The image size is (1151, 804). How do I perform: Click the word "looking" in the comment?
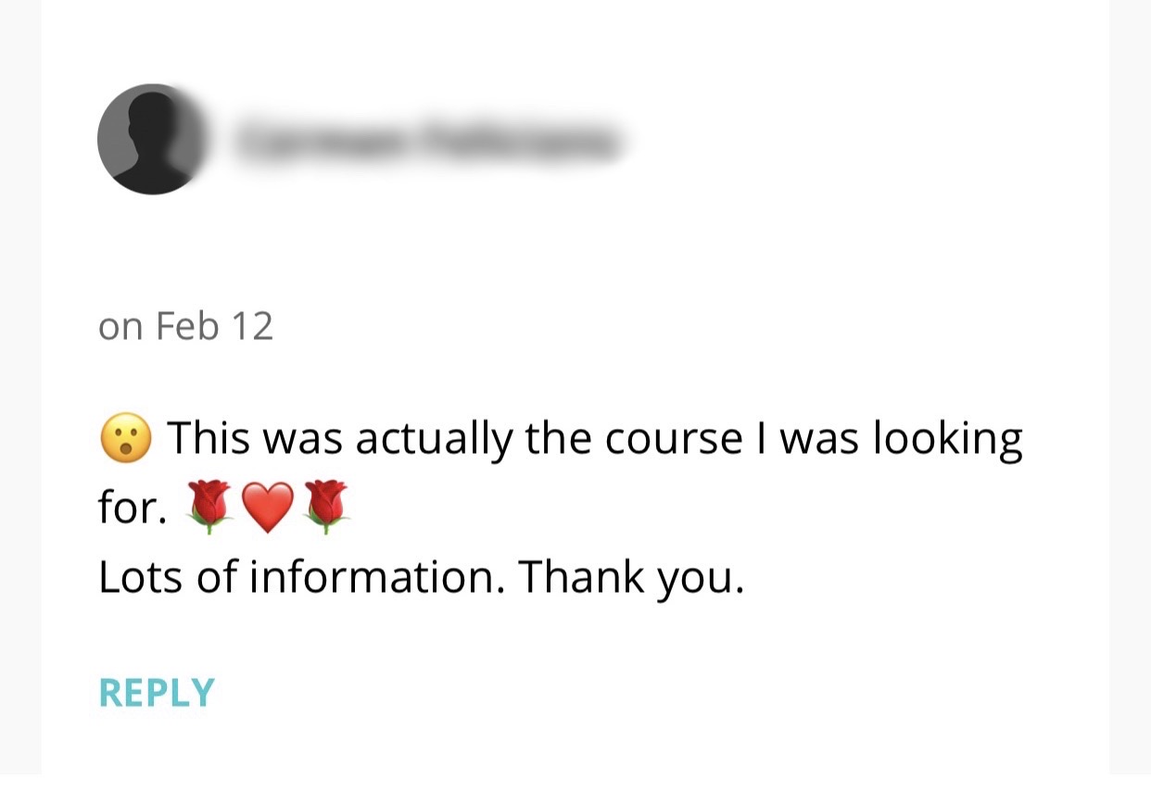click(x=947, y=438)
